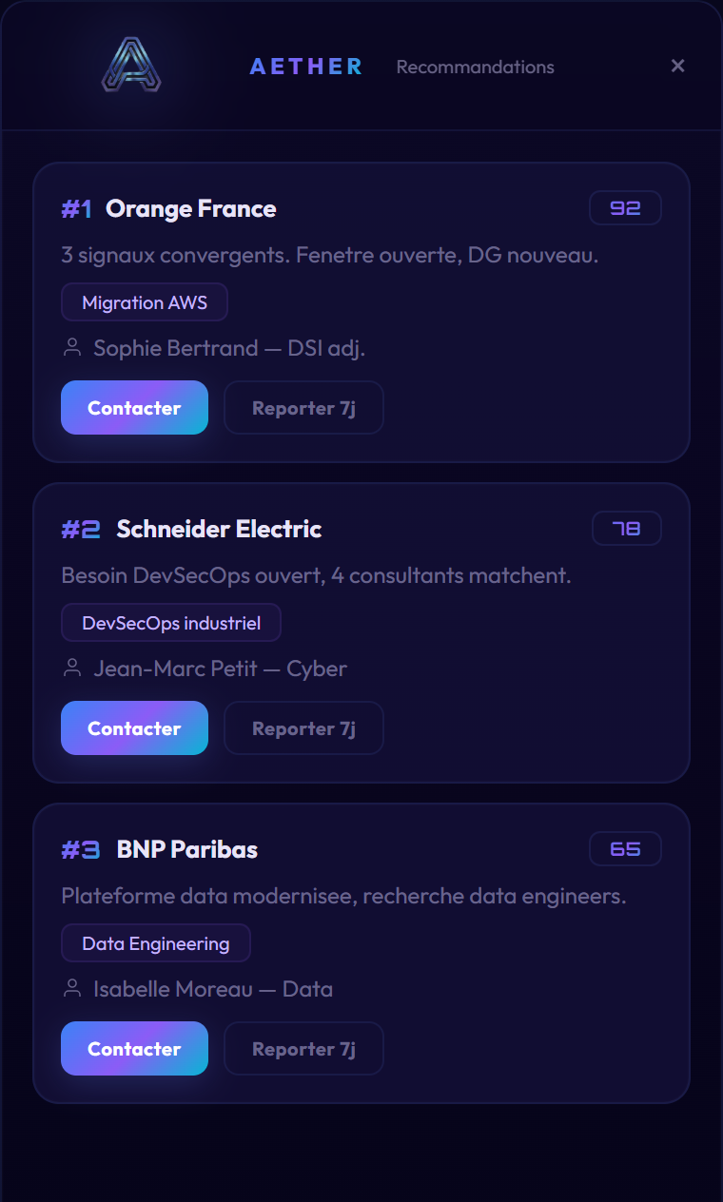Select the Data Engineering tag
This screenshot has height=1202, width=723.
coord(156,943)
